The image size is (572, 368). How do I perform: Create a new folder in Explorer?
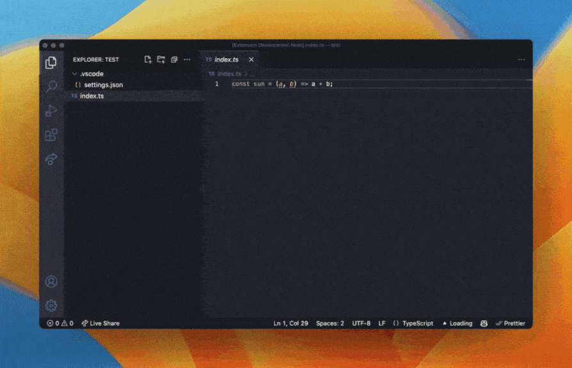[x=161, y=59]
